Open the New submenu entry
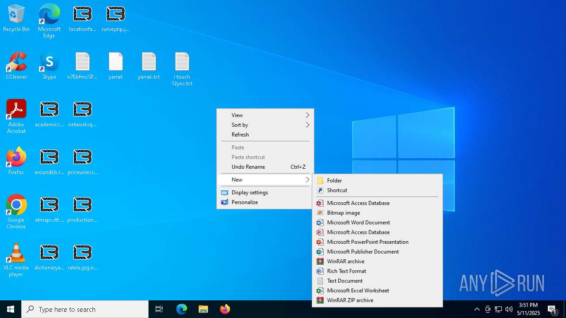The width and height of the screenshot is (566, 318). 265,180
